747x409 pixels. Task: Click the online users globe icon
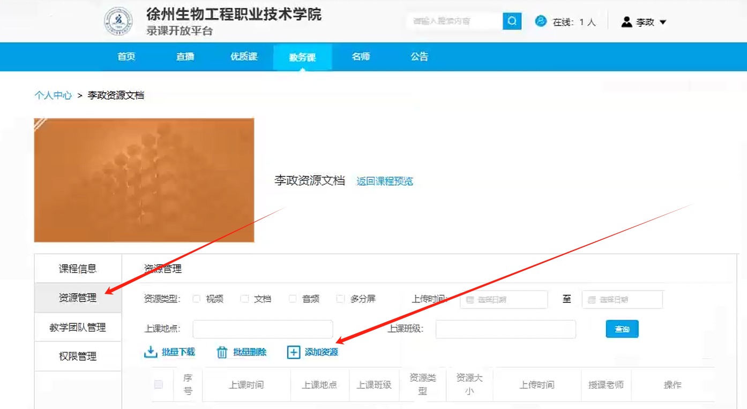(x=541, y=21)
